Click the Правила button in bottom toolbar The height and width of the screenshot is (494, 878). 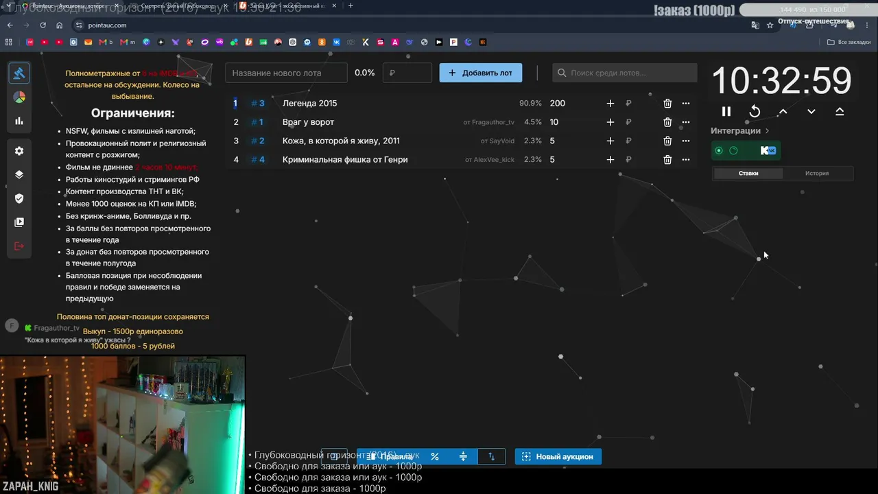coord(389,456)
